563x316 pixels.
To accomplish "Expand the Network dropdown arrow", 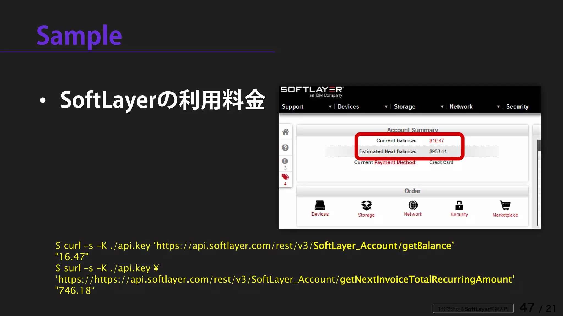I will pyautogui.click(x=498, y=106).
